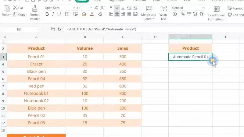Toggle Bold formatting
Image resolution: width=244 pixels, height=137 pixels.
(47, 14)
